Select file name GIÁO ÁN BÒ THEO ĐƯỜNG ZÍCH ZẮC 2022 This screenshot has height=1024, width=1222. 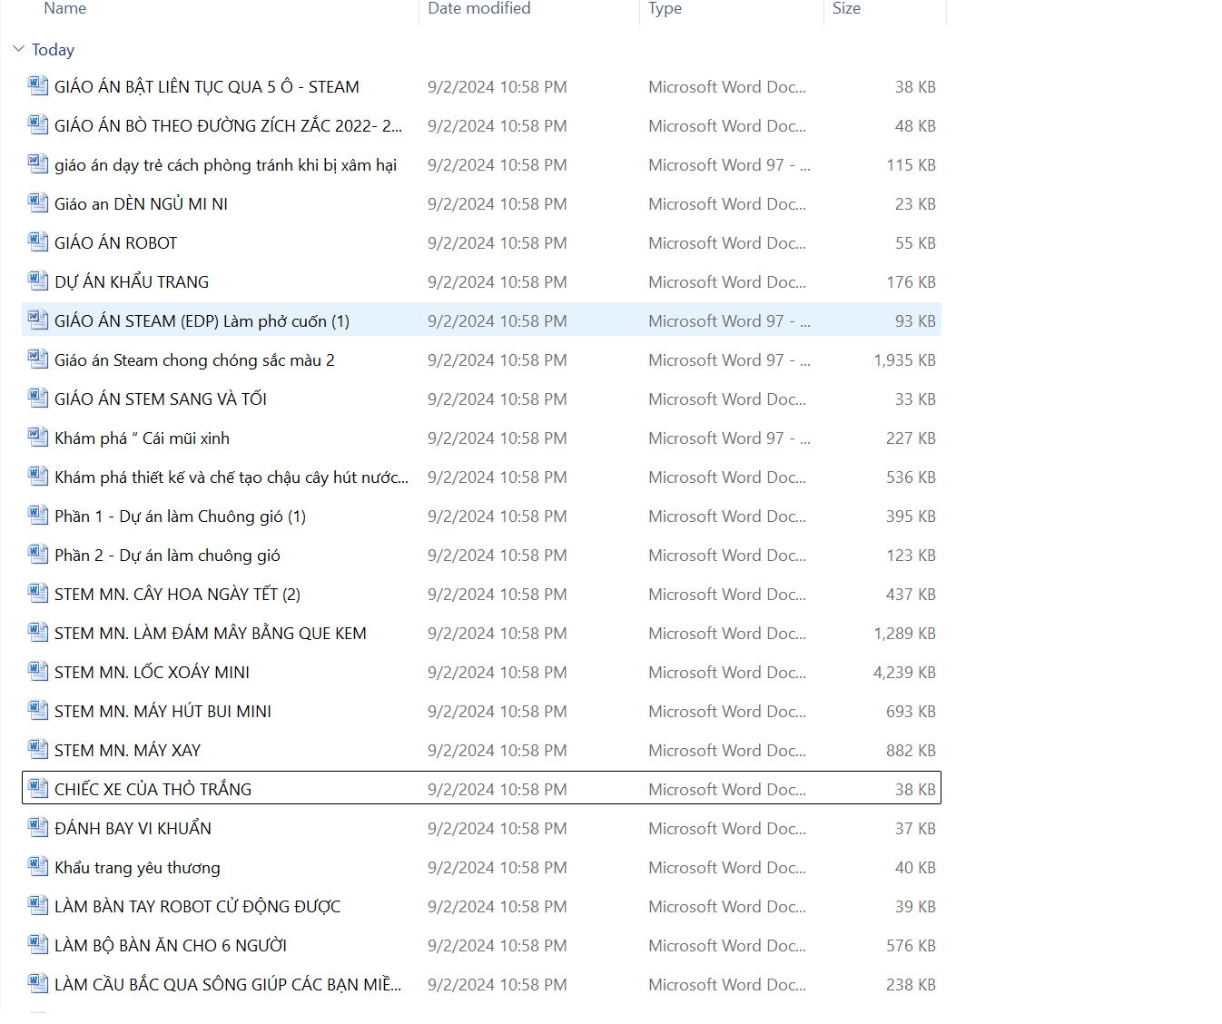coord(228,126)
